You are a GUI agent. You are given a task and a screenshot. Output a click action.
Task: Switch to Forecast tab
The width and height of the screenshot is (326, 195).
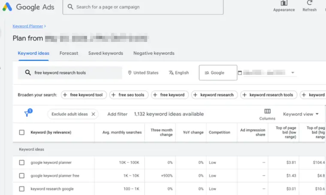pos(69,53)
